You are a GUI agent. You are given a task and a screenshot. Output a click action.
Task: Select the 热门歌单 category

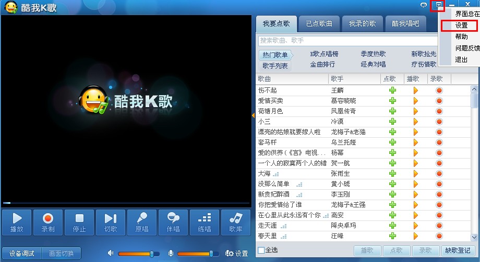pos(275,55)
